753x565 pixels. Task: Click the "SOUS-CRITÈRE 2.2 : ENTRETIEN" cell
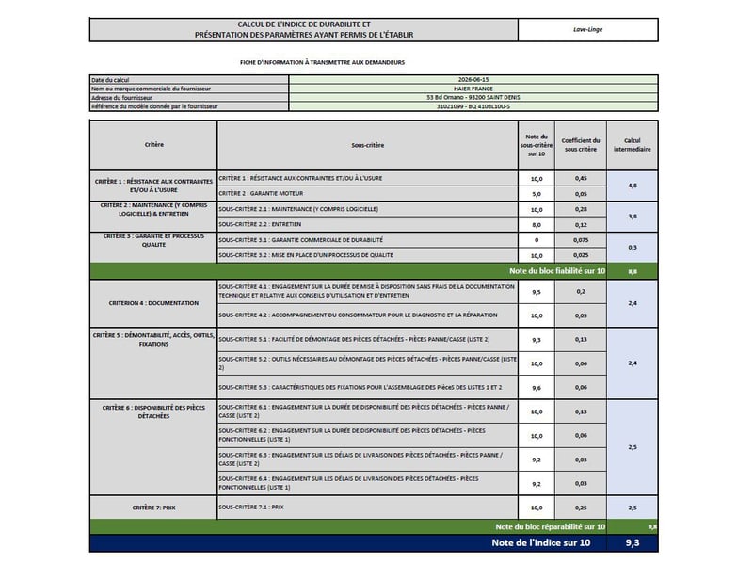[367, 224]
